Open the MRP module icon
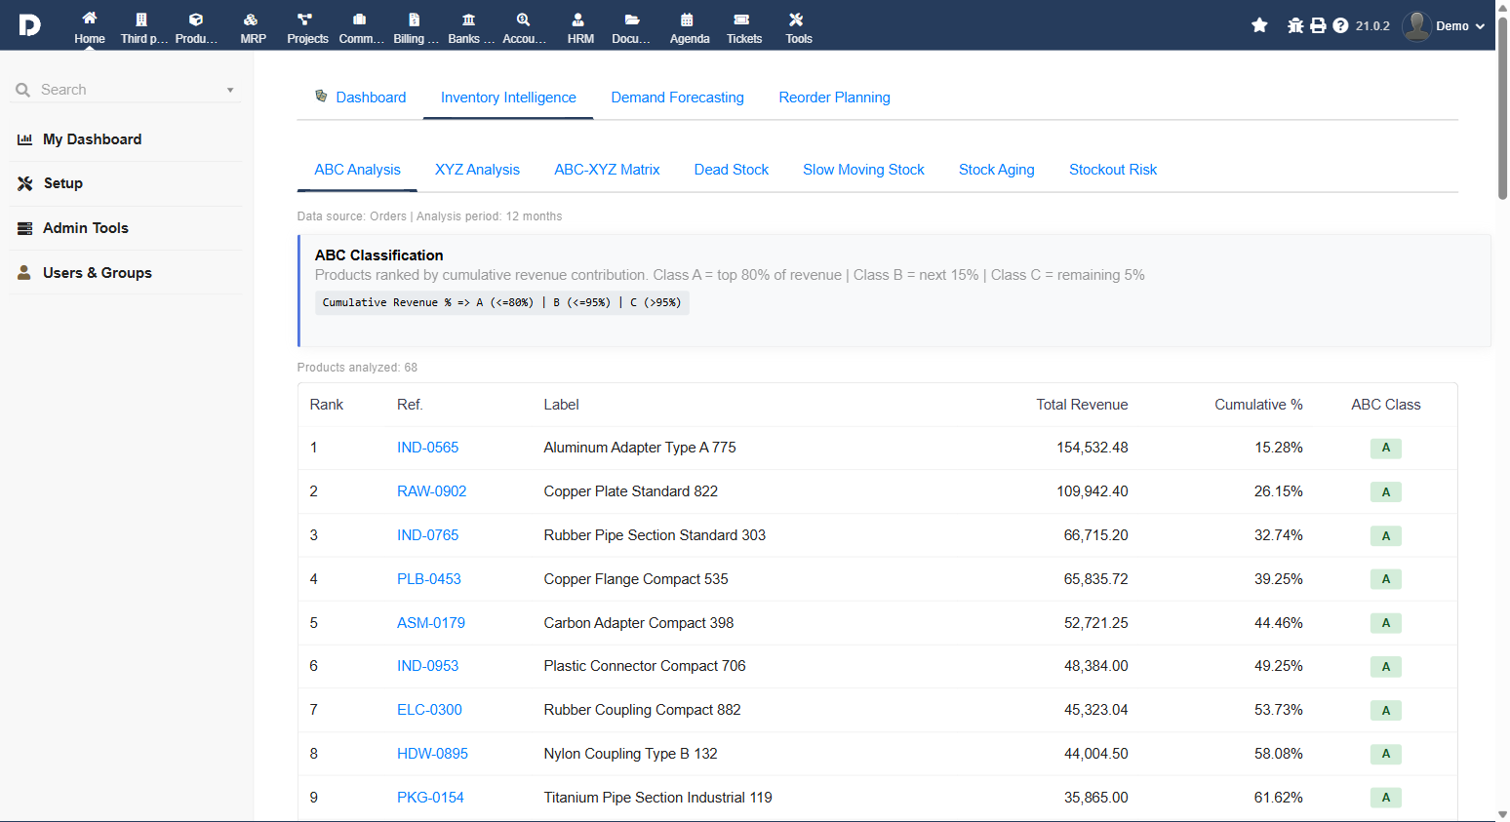Image resolution: width=1510 pixels, height=822 pixels. point(252,20)
